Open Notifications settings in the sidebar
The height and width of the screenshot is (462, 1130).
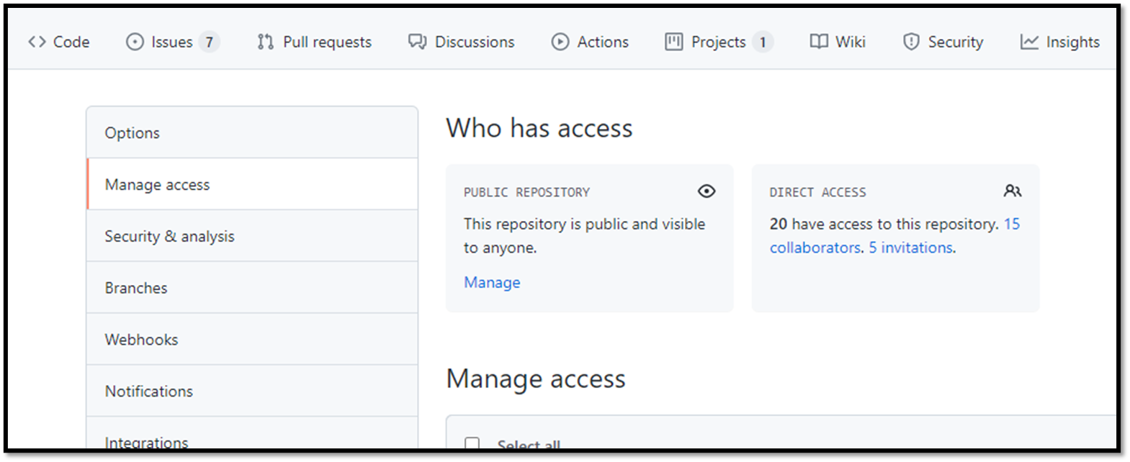coord(252,391)
